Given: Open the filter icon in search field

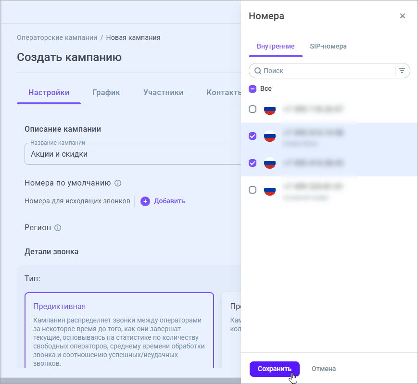Looking at the screenshot, I should tap(402, 71).
